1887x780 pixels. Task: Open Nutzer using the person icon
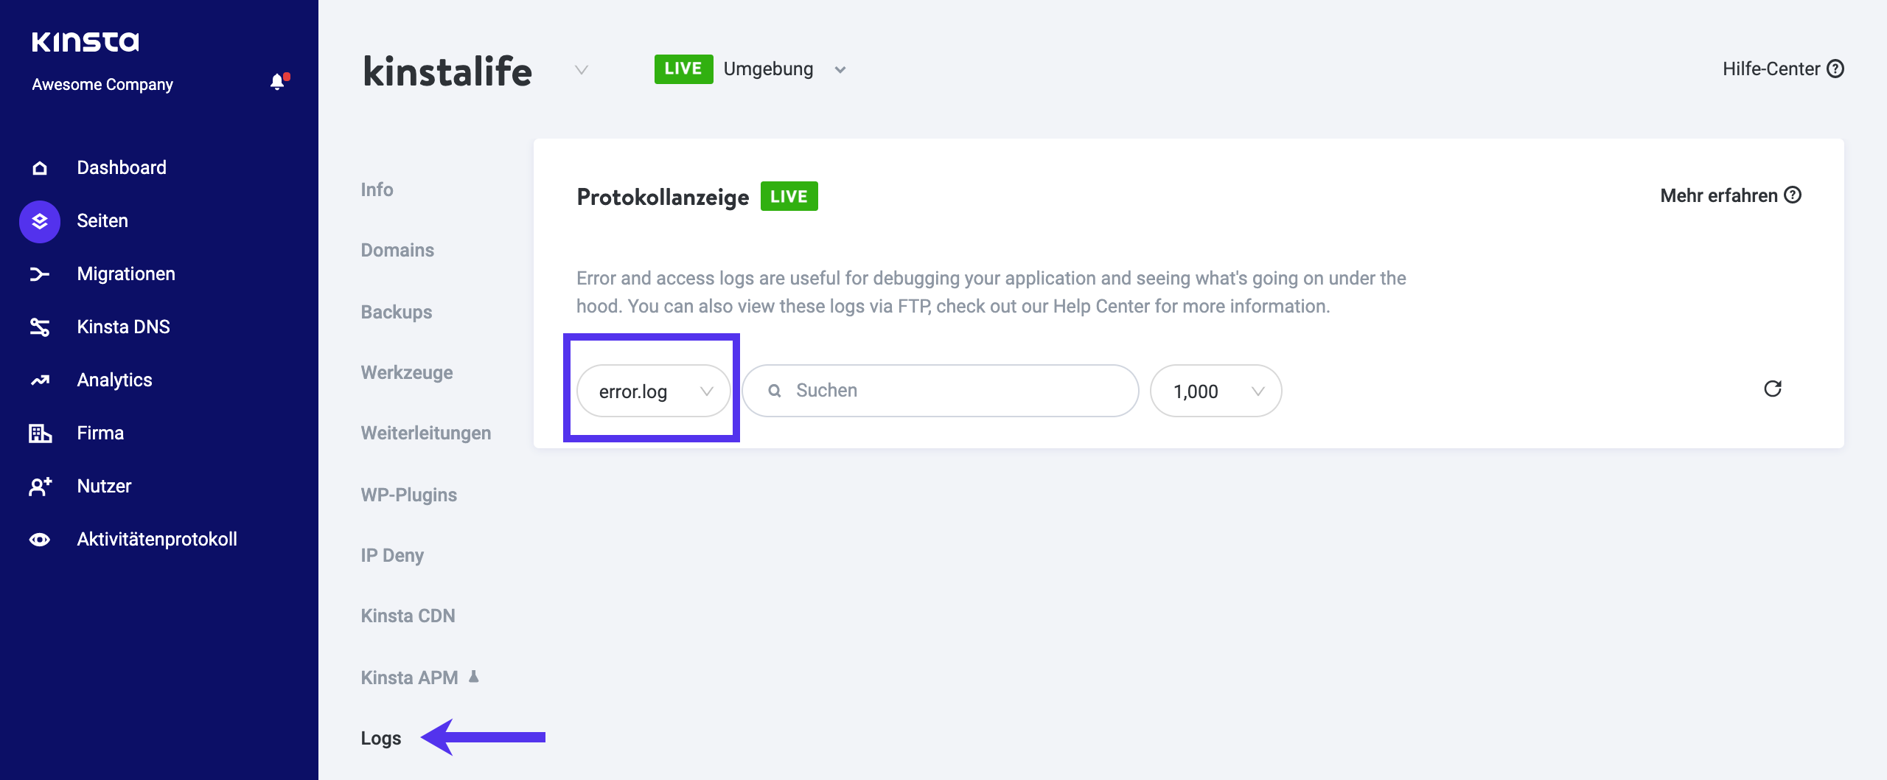click(41, 486)
